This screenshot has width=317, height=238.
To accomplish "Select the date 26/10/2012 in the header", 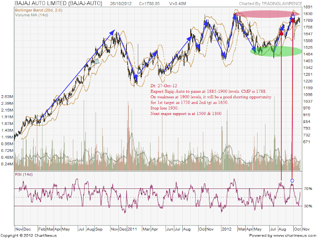I will [121, 3].
